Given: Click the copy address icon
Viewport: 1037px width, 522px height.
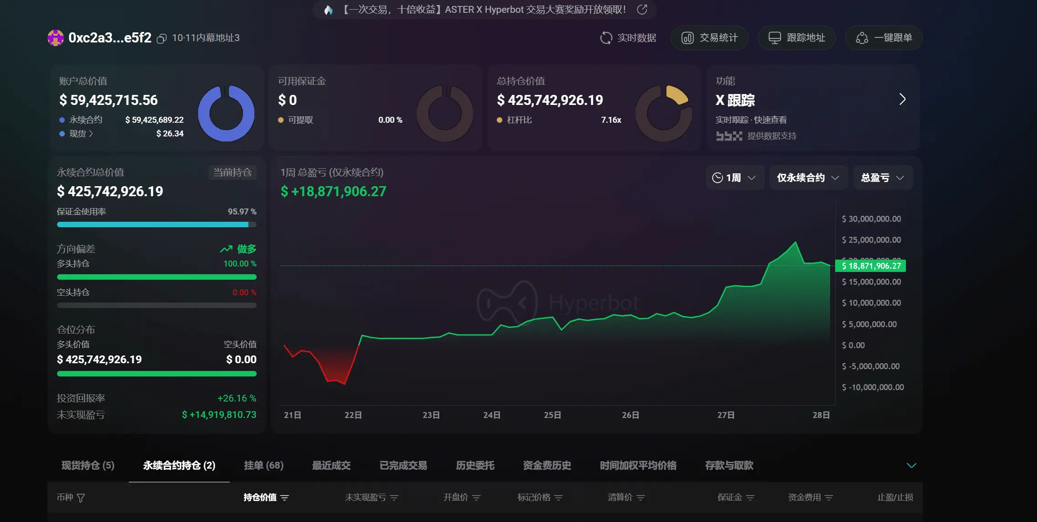Looking at the screenshot, I should [x=161, y=39].
